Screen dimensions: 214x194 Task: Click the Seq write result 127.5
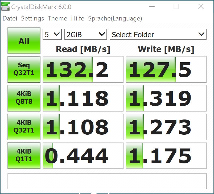pyautogui.click(x=166, y=69)
